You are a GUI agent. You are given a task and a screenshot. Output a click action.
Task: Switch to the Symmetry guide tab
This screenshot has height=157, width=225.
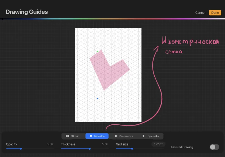point(151,136)
